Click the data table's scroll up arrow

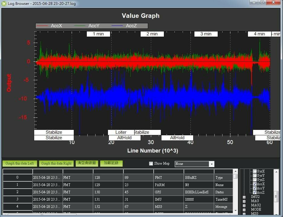235,171
